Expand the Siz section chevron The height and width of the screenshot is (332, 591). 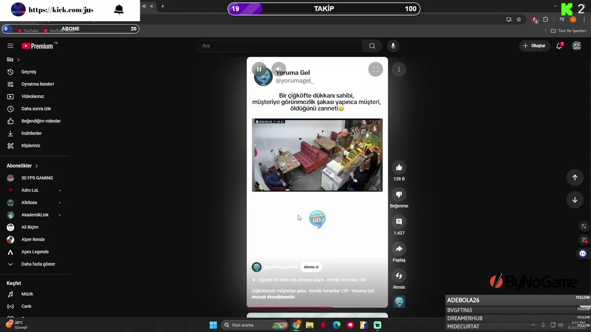(x=18, y=59)
